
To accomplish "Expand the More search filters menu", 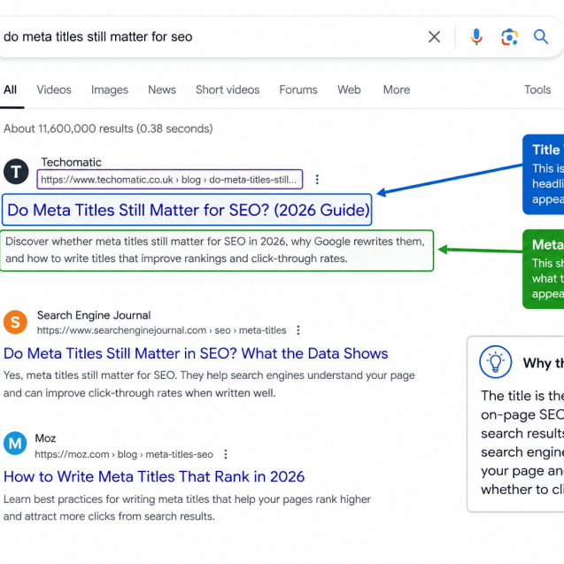I will tap(397, 89).
